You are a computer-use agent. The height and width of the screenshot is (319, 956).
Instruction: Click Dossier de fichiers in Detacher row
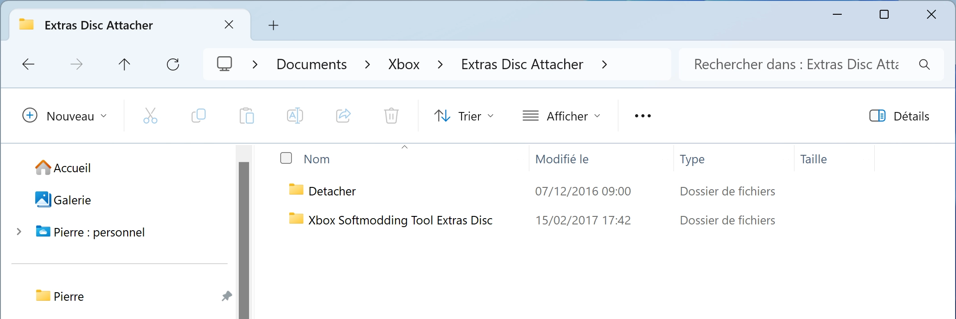[727, 191]
